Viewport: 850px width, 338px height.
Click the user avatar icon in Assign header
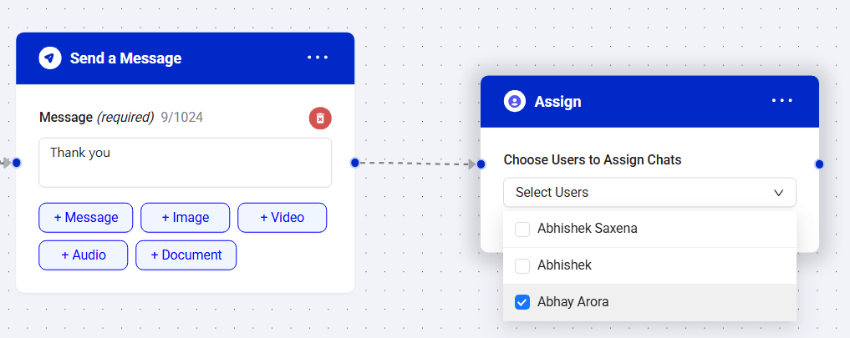(515, 101)
